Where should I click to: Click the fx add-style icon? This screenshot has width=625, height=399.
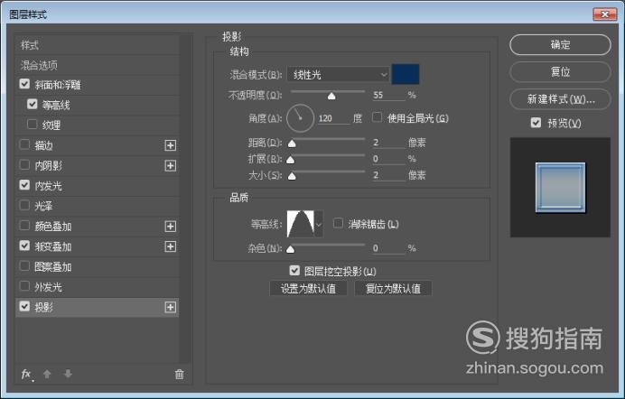27,375
